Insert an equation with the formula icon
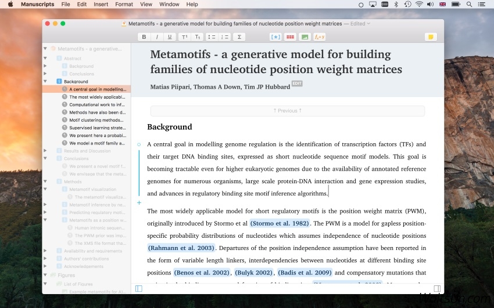 click(x=319, y=37)
